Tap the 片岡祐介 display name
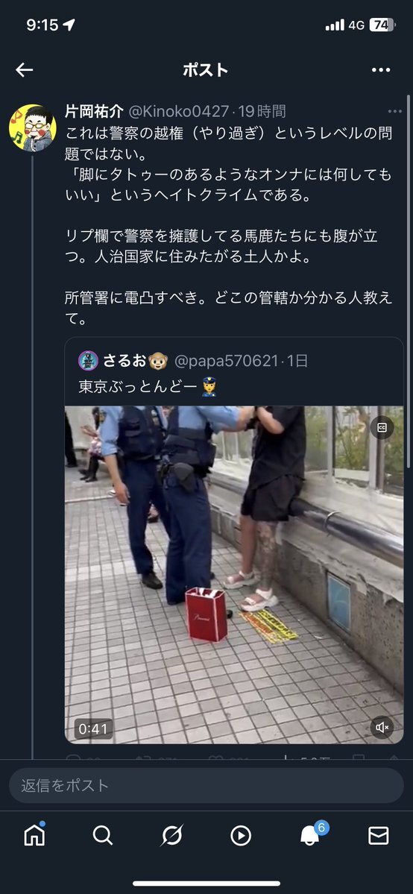Image resolution: width=413 pixels, height=894 pixels. point(94,111)
